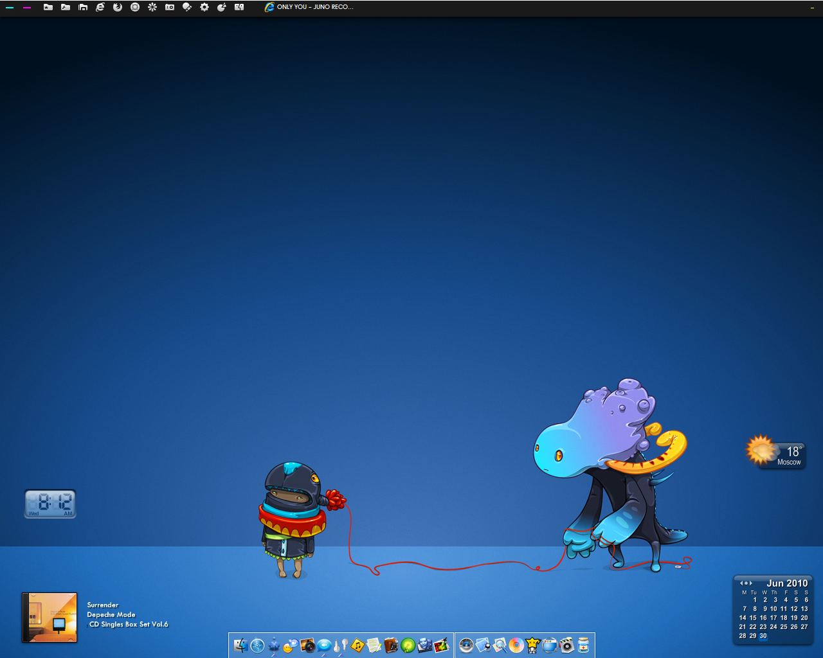The width and height of the screenshot is (823, 658).
Task: Click the sun weather icon
Action: [761, 450]
